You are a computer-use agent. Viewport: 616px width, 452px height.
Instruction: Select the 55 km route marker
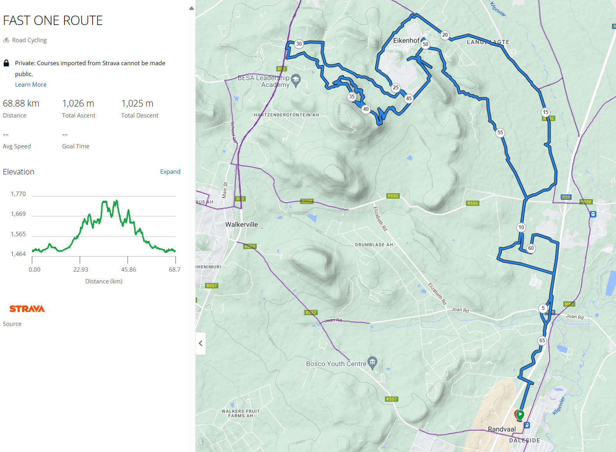pyautogui.click(x=500, y=132)
